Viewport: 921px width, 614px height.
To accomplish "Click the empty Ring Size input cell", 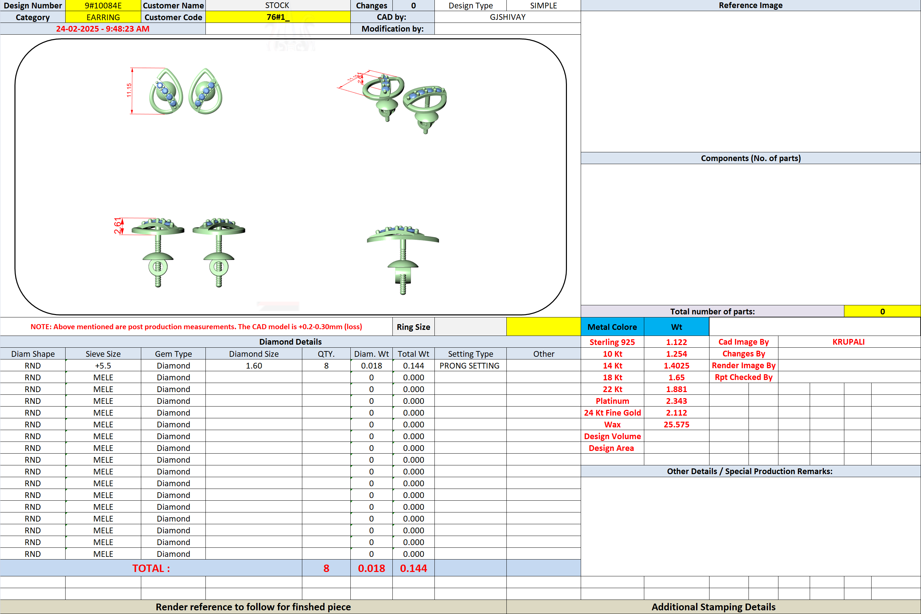I will (x=470, y=327).
